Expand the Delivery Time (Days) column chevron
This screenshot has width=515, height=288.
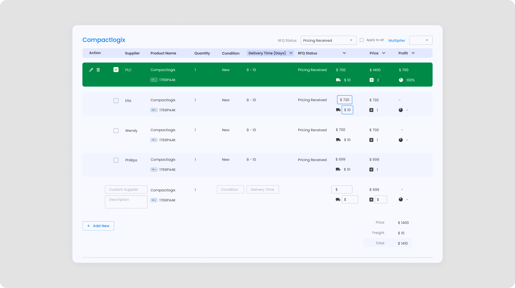pos(291,53)
